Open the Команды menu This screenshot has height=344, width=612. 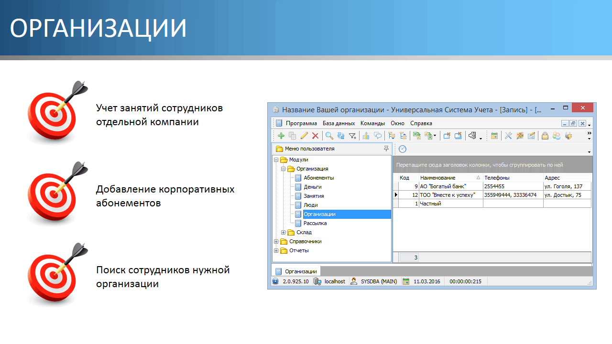(372, 123)
